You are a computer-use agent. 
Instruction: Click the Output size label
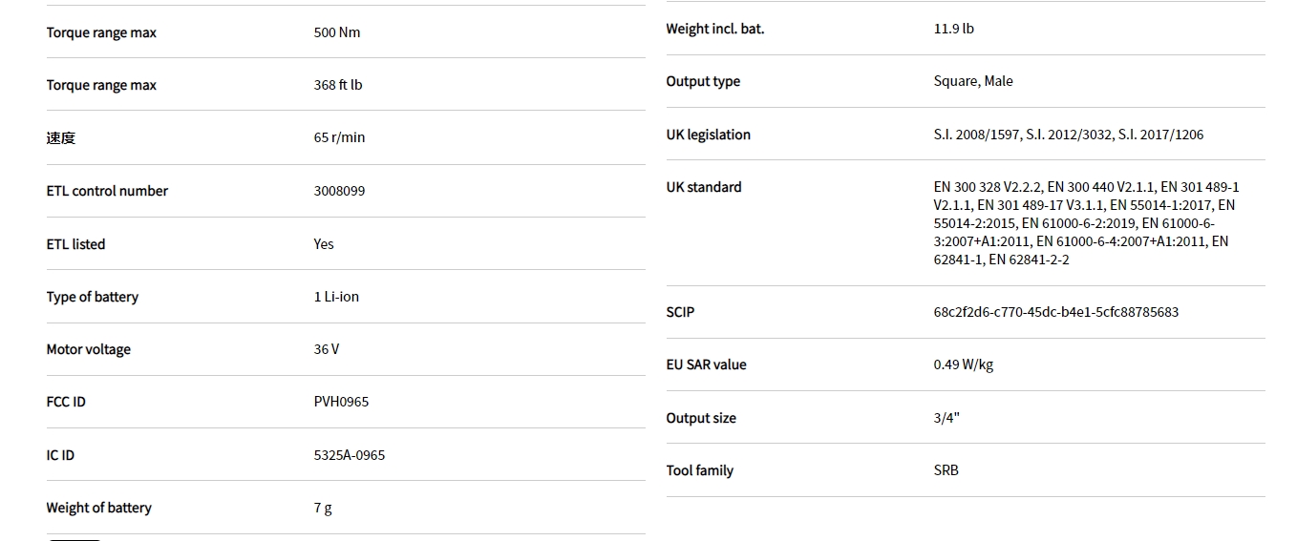point(701,418)
